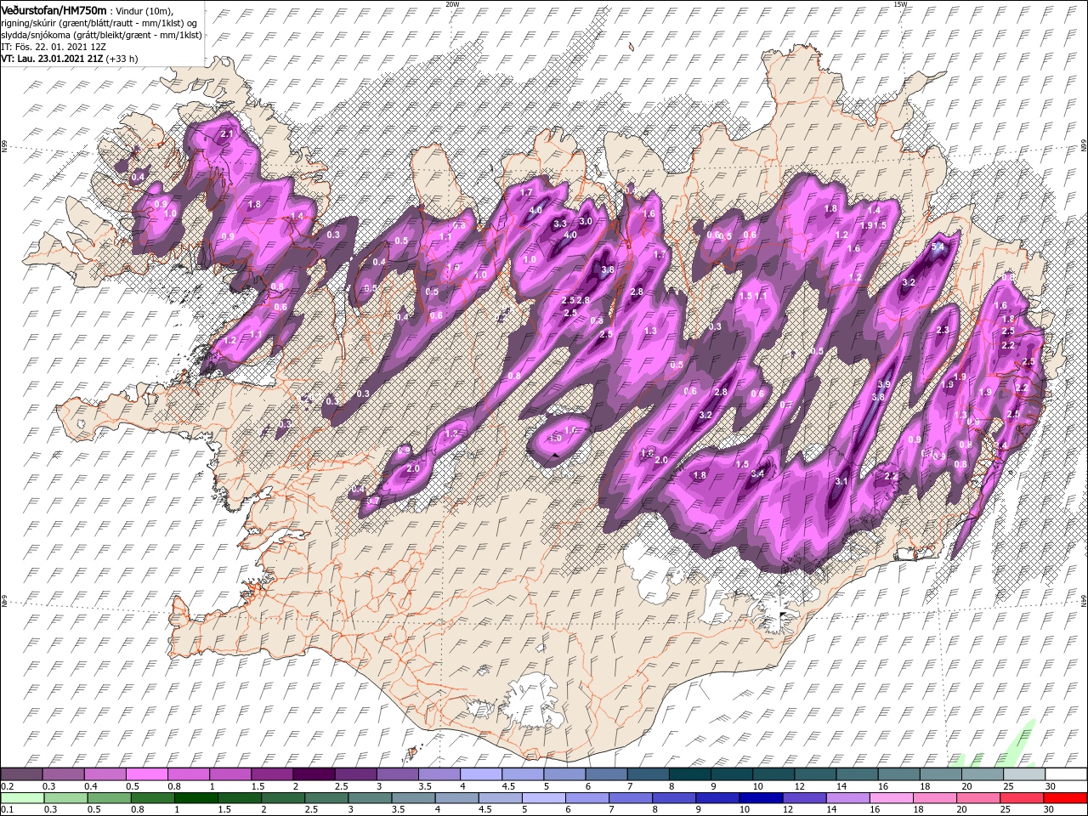Click the '(+33 h)' forecast offset

tap(122, 59)
